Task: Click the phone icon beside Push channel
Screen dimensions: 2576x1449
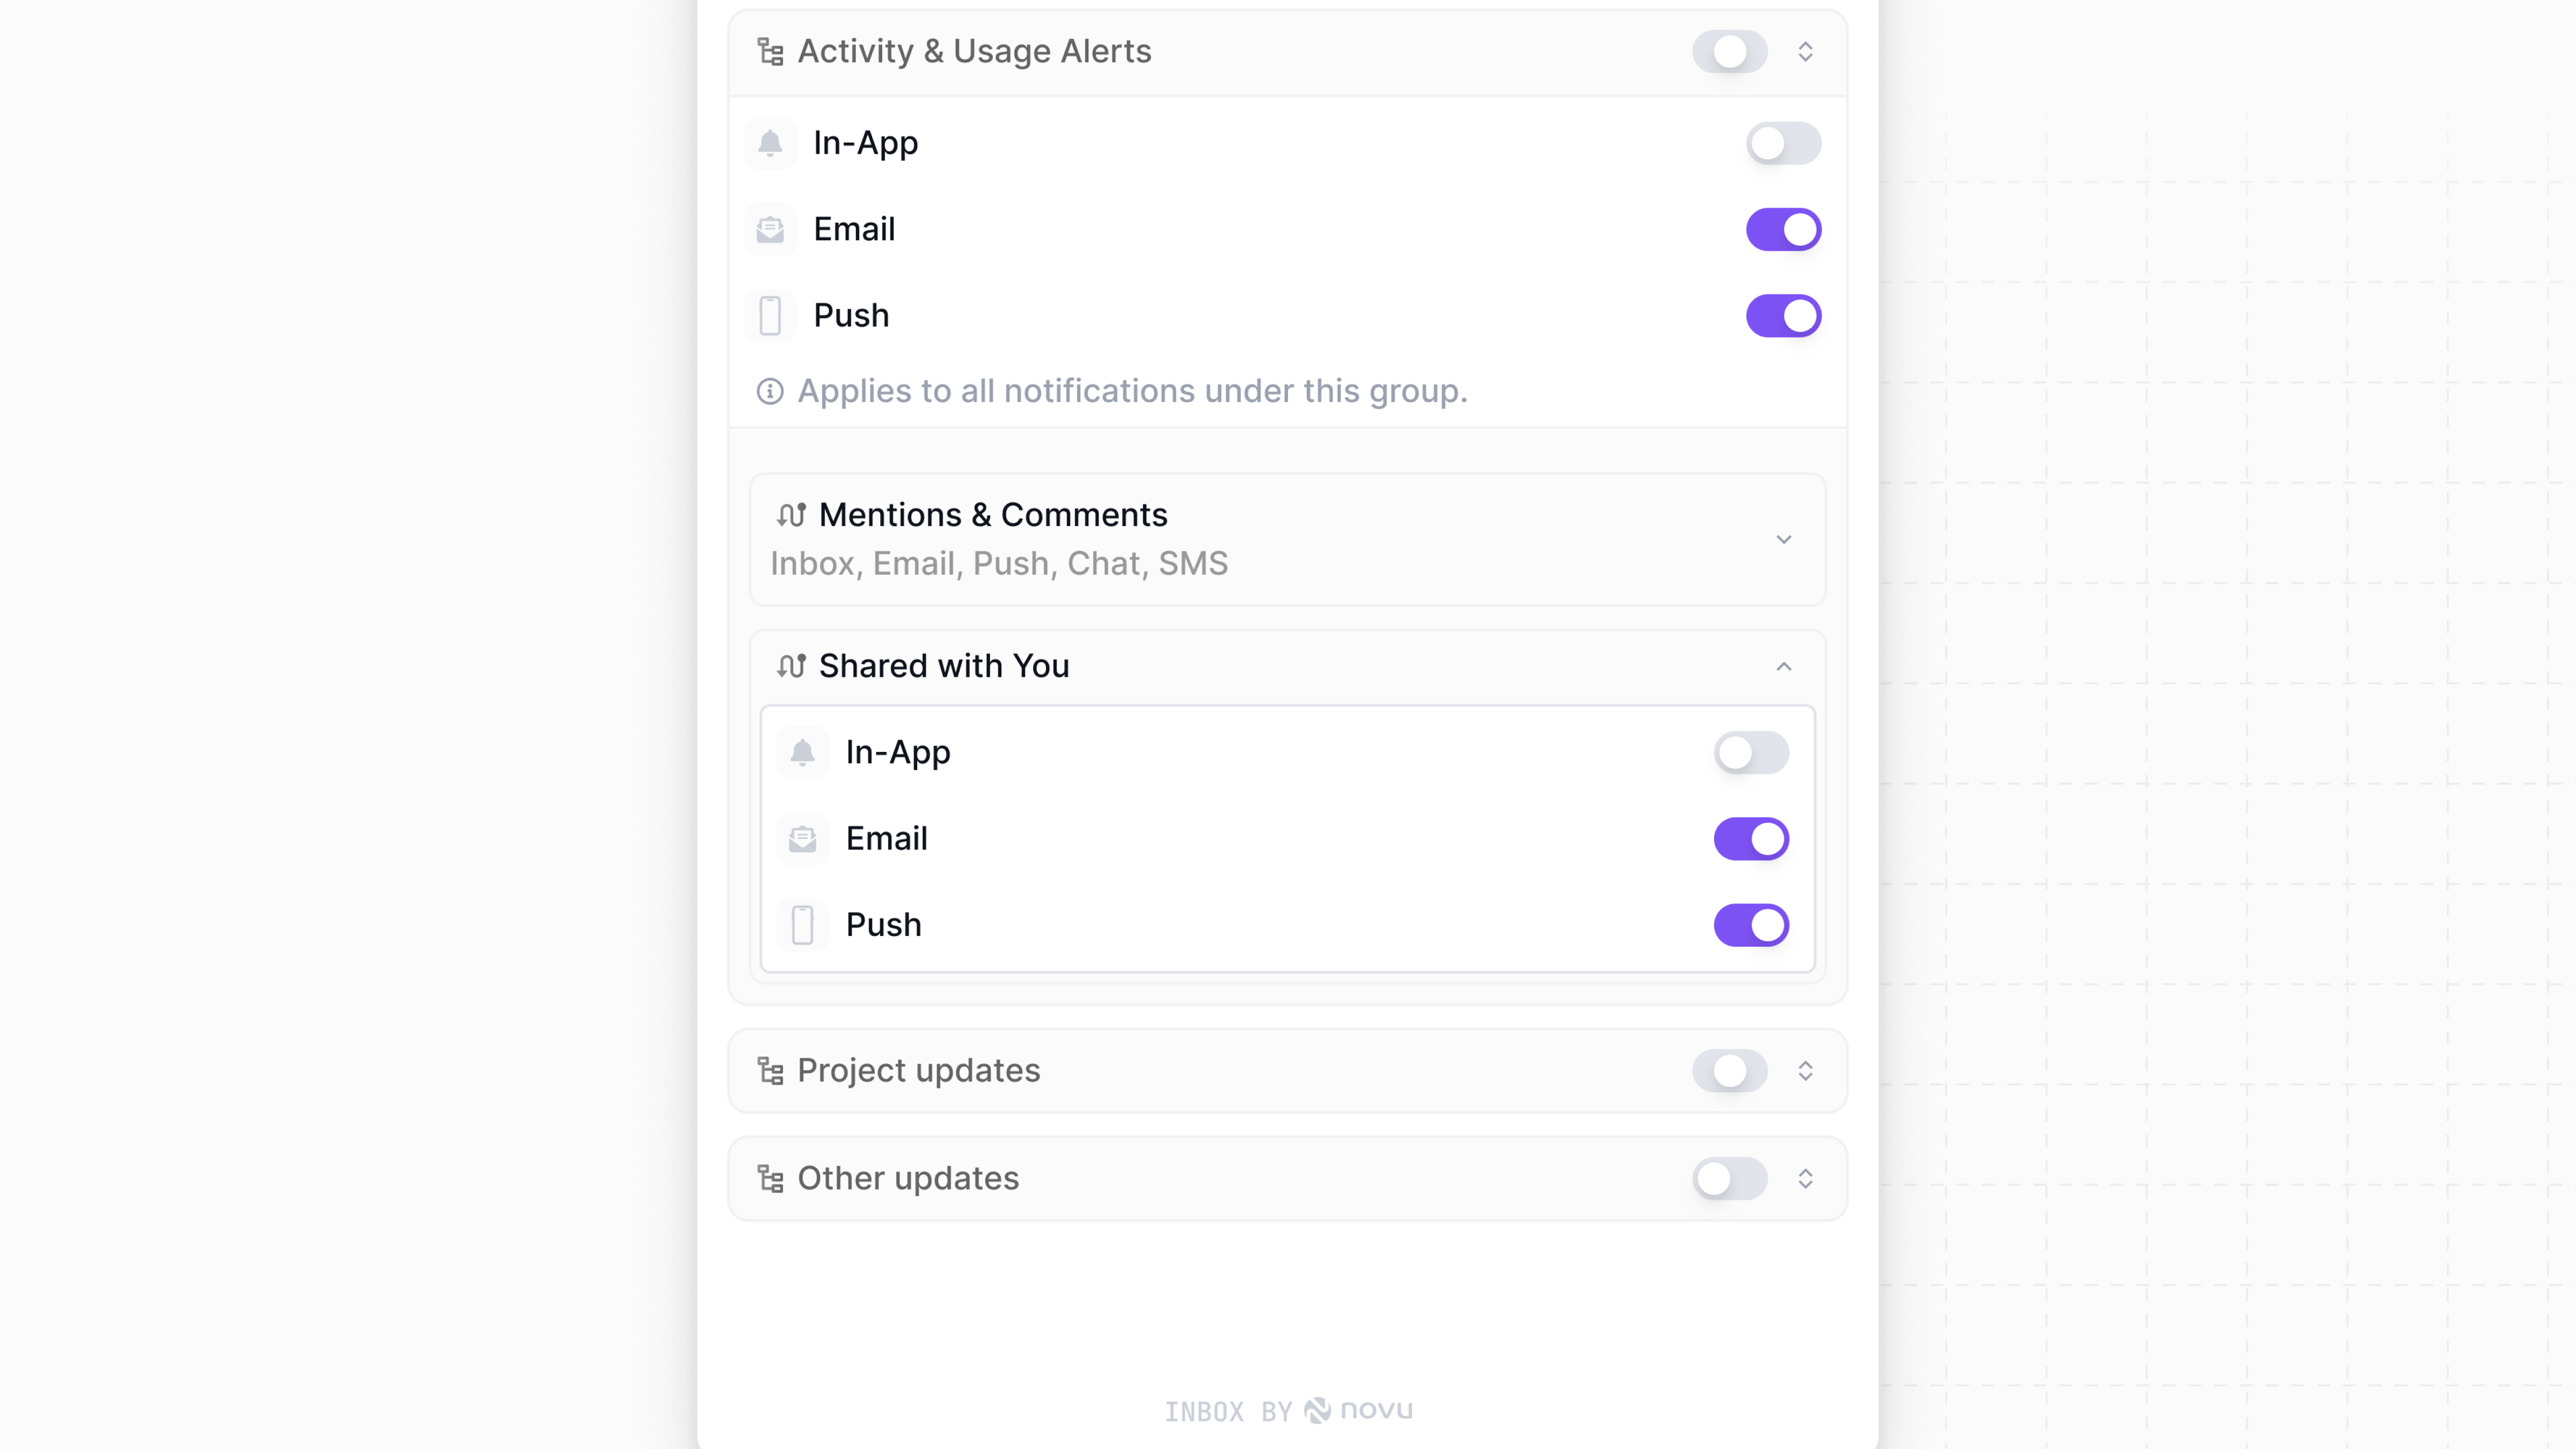Action: (x=770, y=315)
